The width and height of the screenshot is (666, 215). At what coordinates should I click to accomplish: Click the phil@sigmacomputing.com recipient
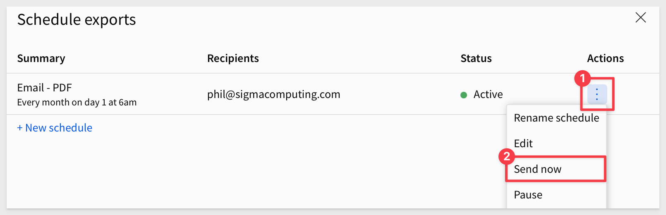(274, 94)
